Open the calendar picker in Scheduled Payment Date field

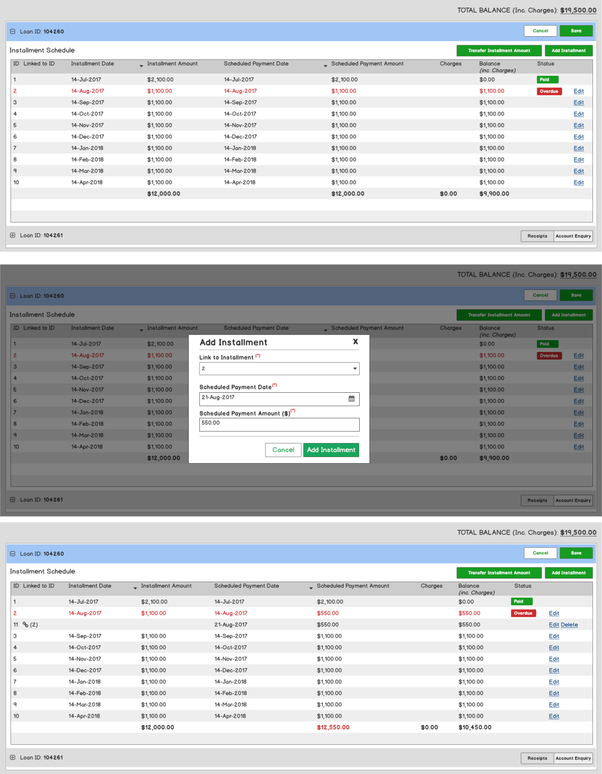pyautogui.click(x=352, y=399)
